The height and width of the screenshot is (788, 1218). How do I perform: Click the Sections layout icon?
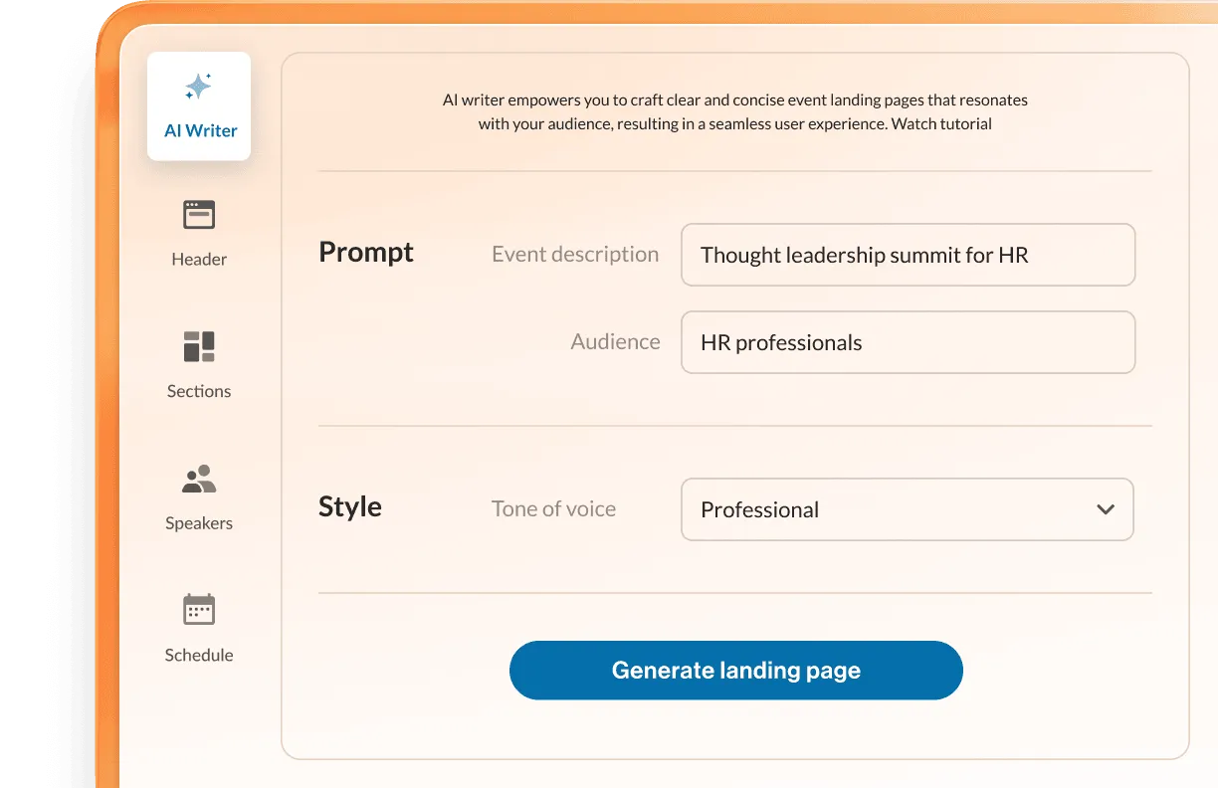tap(198, 345)
